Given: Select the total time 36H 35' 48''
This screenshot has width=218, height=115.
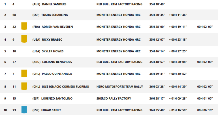Looking at the screenshot, I should coord(157,110).
